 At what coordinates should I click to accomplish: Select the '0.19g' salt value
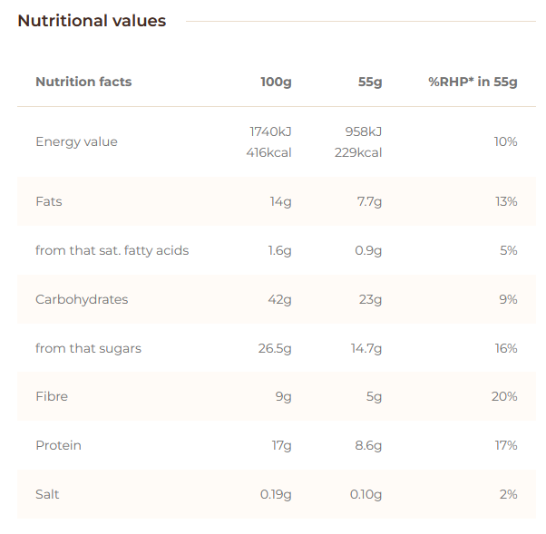click(275, 494)
